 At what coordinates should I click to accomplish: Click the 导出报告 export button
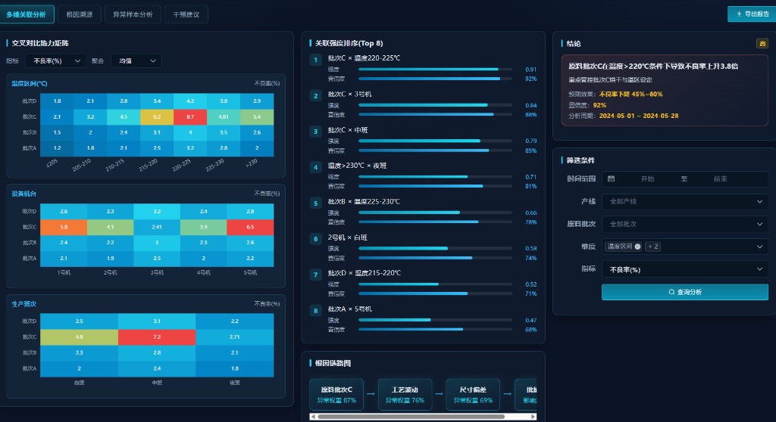tap(752, 14)
